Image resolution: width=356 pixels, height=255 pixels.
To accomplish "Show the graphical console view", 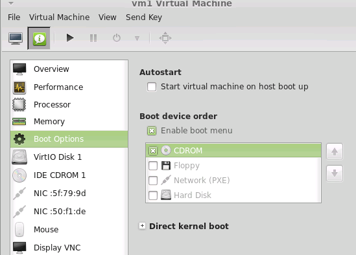I will tap(16, 38).
